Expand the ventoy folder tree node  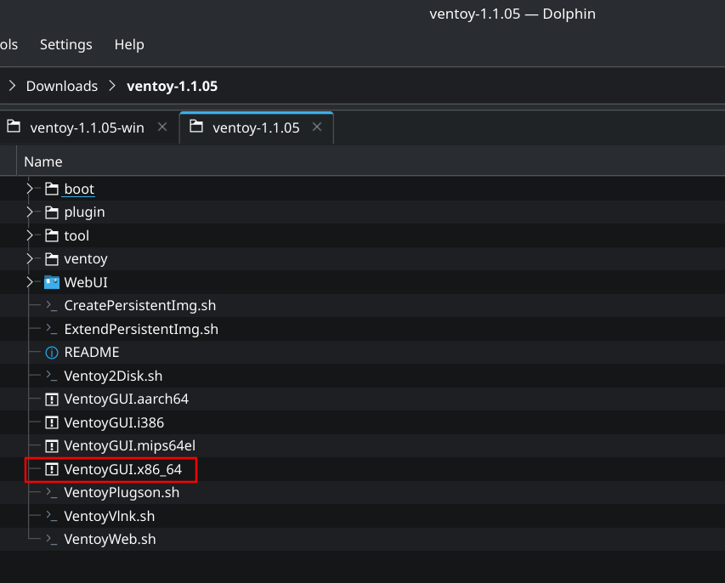pos(30,259)
